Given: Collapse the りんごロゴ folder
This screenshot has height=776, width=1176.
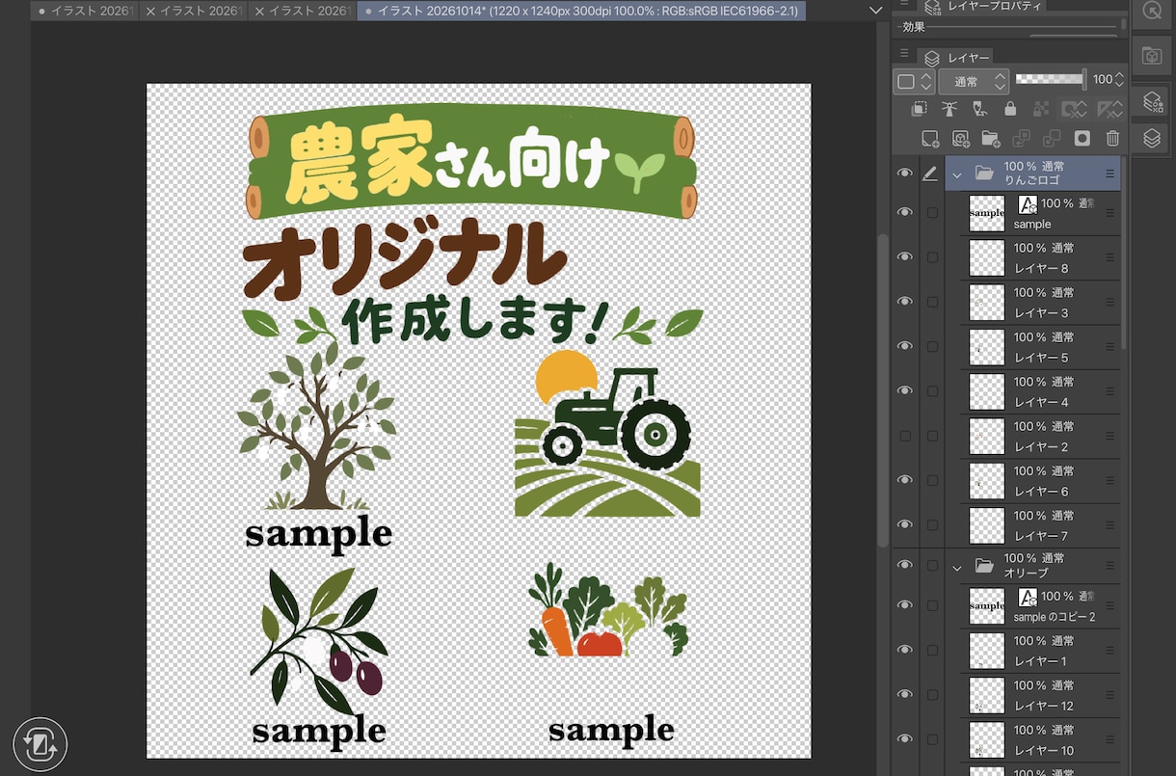Looking at the screenshot, I should [957, 174].
